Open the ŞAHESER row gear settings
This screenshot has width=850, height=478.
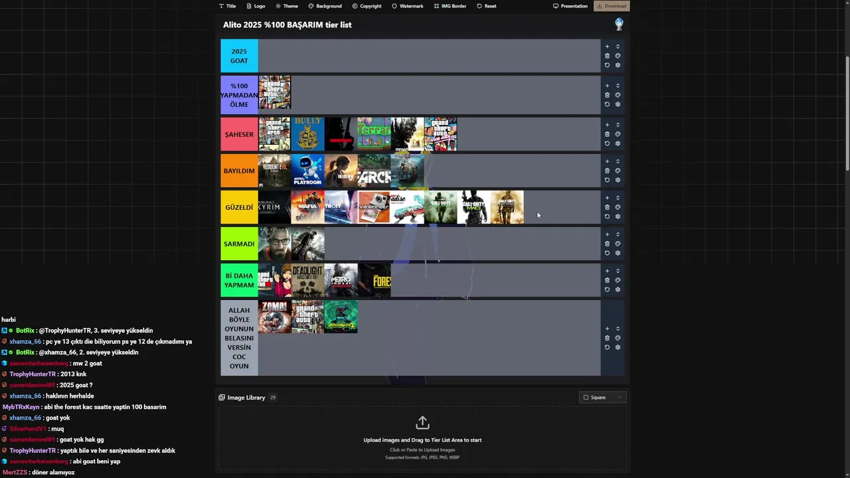point(618,143)
